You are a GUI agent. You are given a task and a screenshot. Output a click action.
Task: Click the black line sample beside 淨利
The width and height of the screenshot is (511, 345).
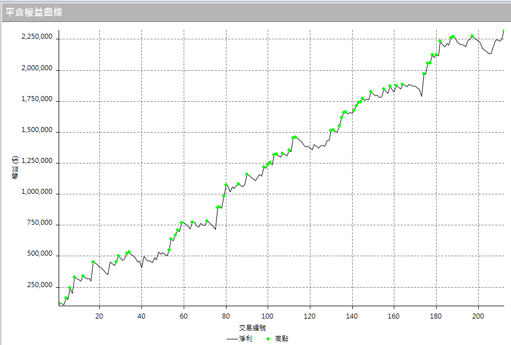(232, 339)
